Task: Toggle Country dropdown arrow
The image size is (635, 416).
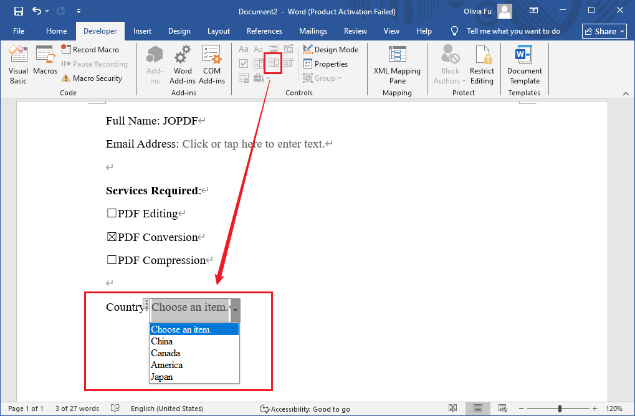Action: coord(236,310)
